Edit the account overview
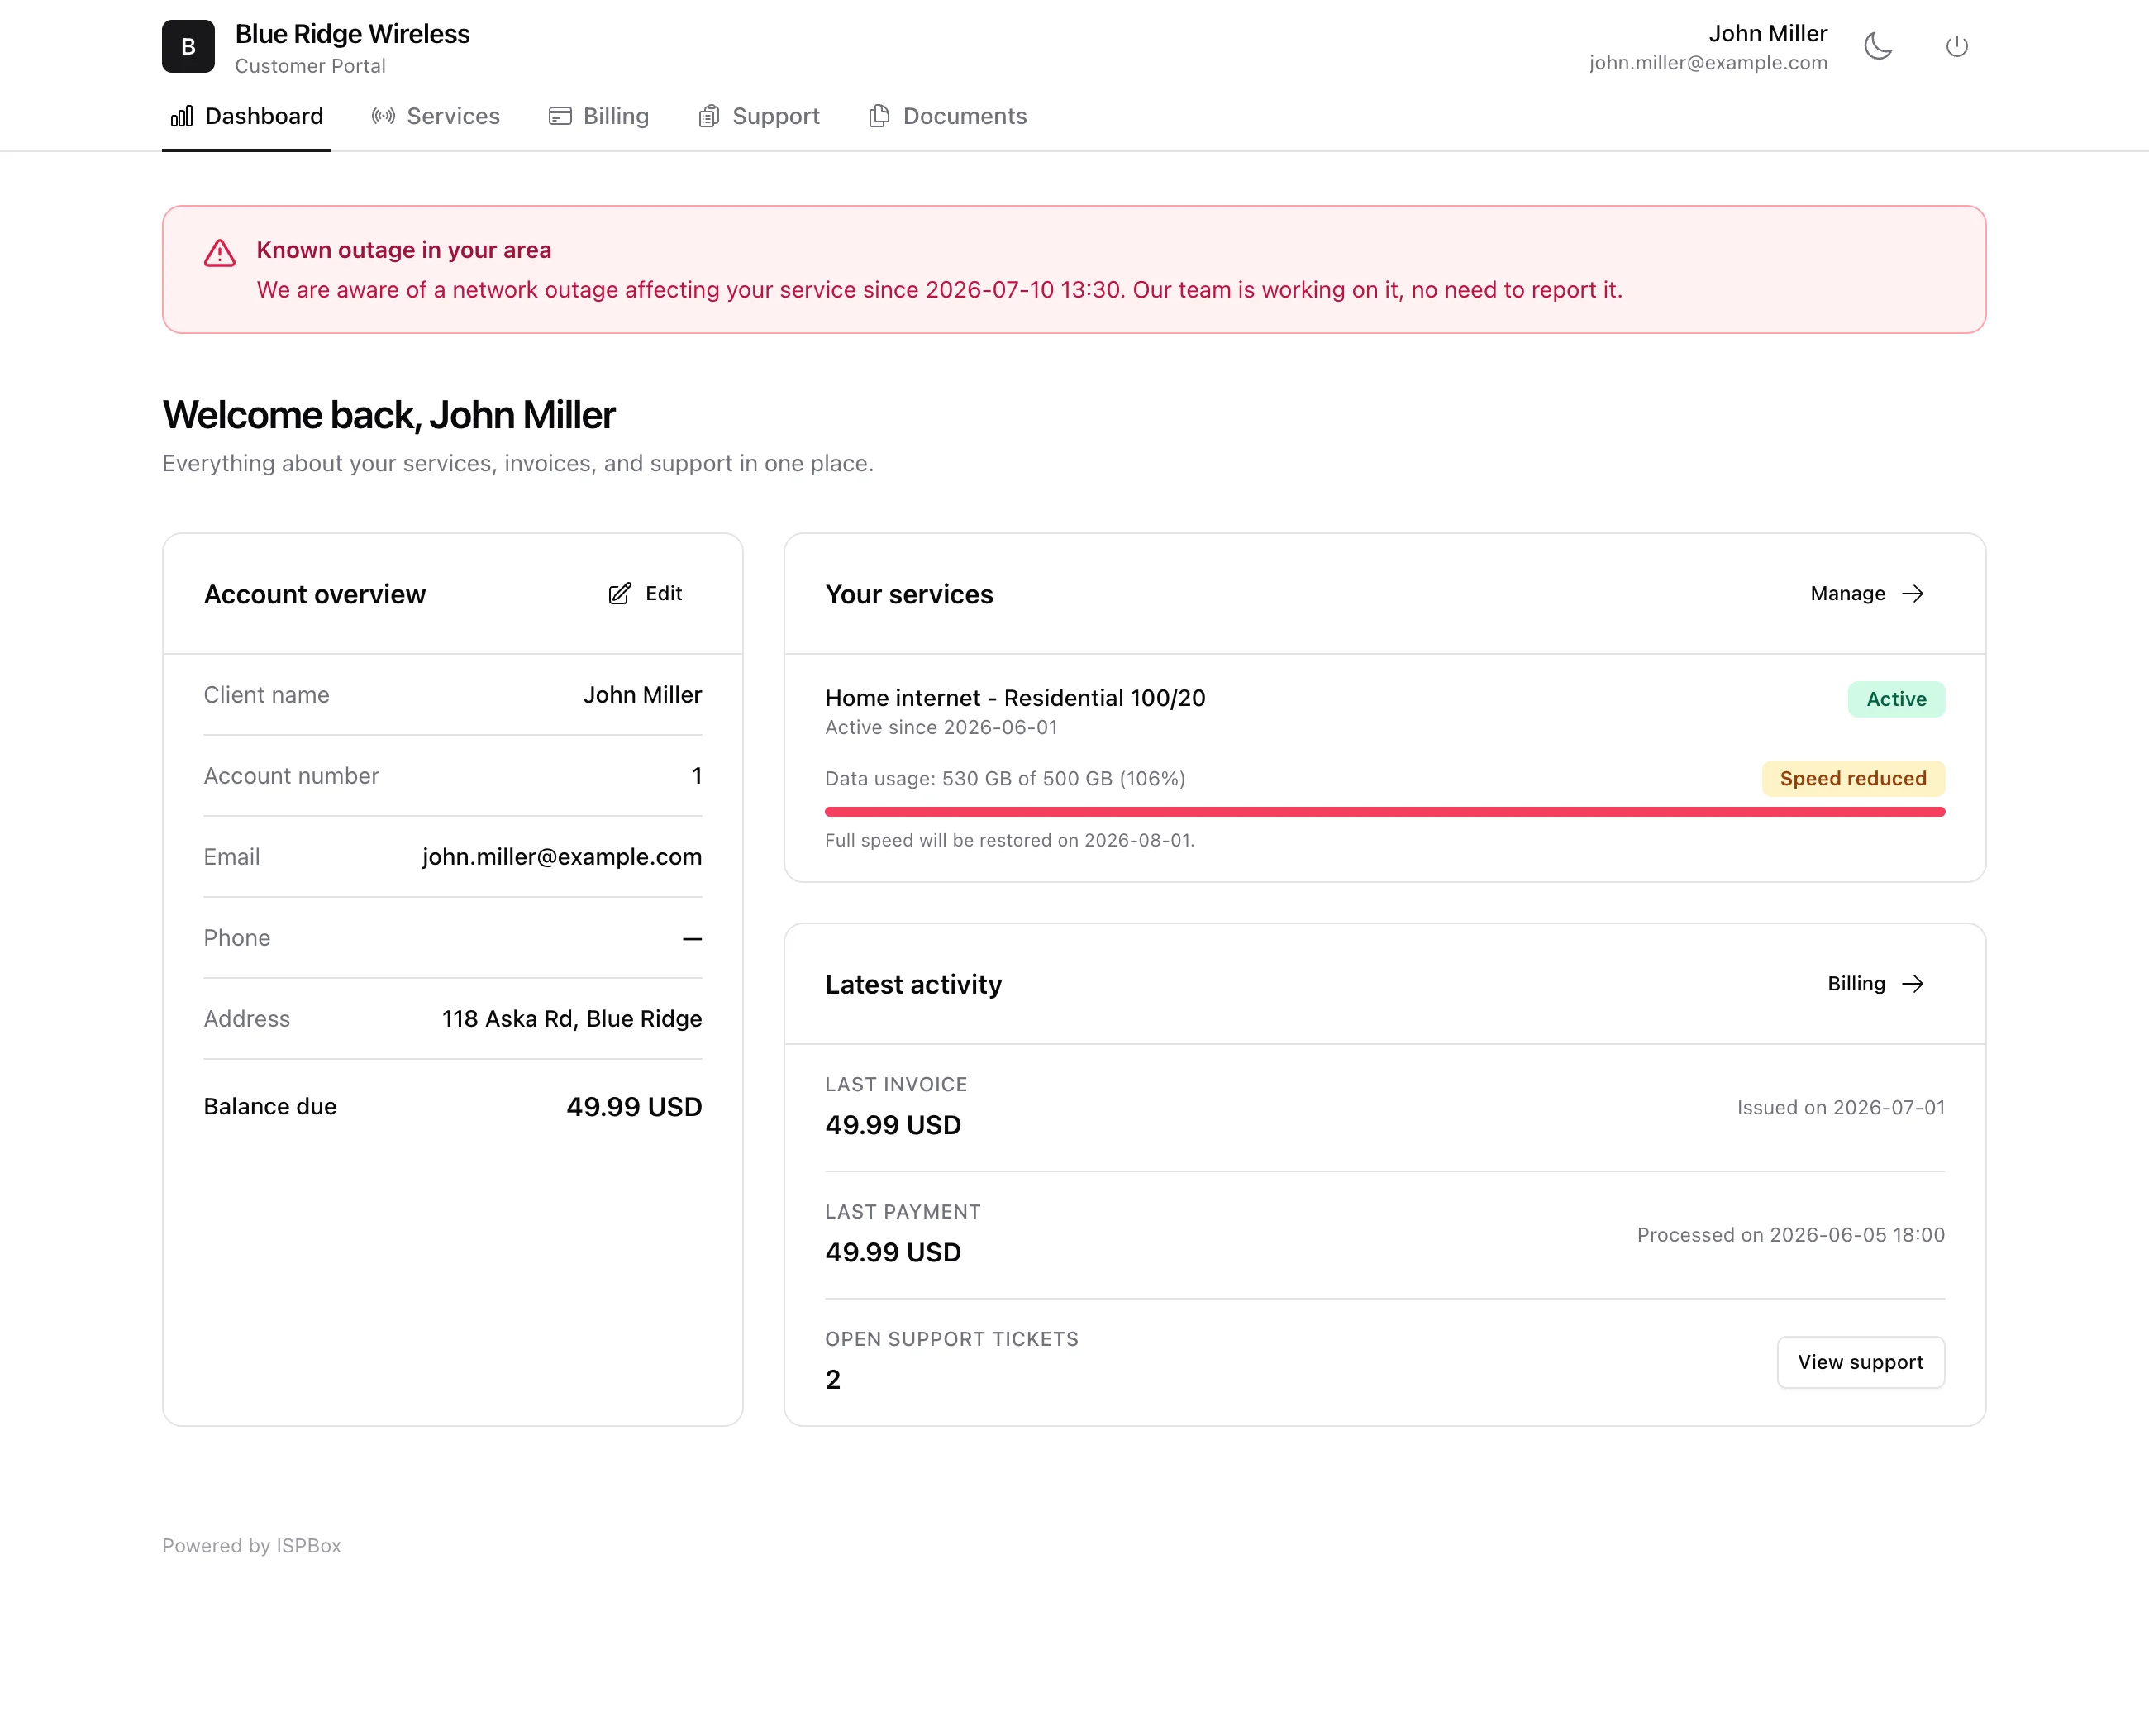2149x1736 pixels. (x=646, y=593)
